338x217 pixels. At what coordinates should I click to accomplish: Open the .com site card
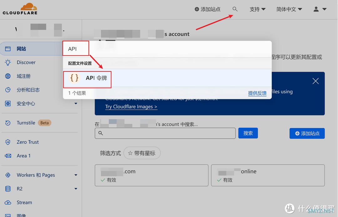point(151,175)
